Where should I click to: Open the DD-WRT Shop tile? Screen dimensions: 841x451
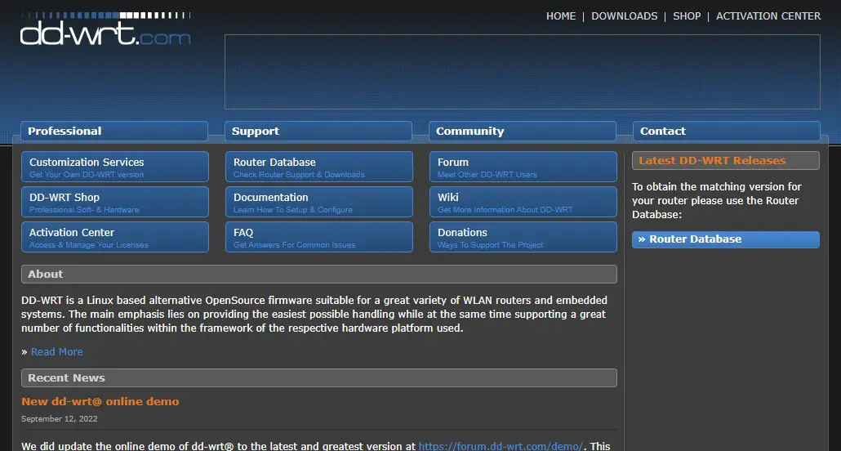point(115,202)
